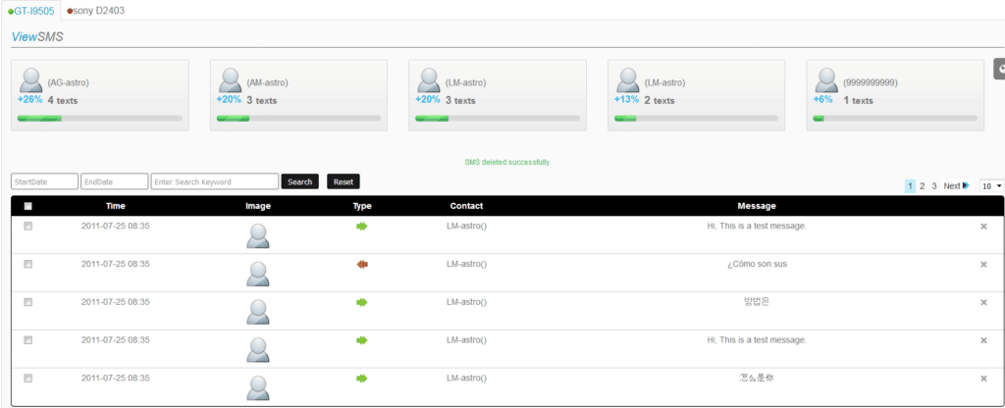Click the Next pagination link
1005x408 pixels.
click(952, 185)
